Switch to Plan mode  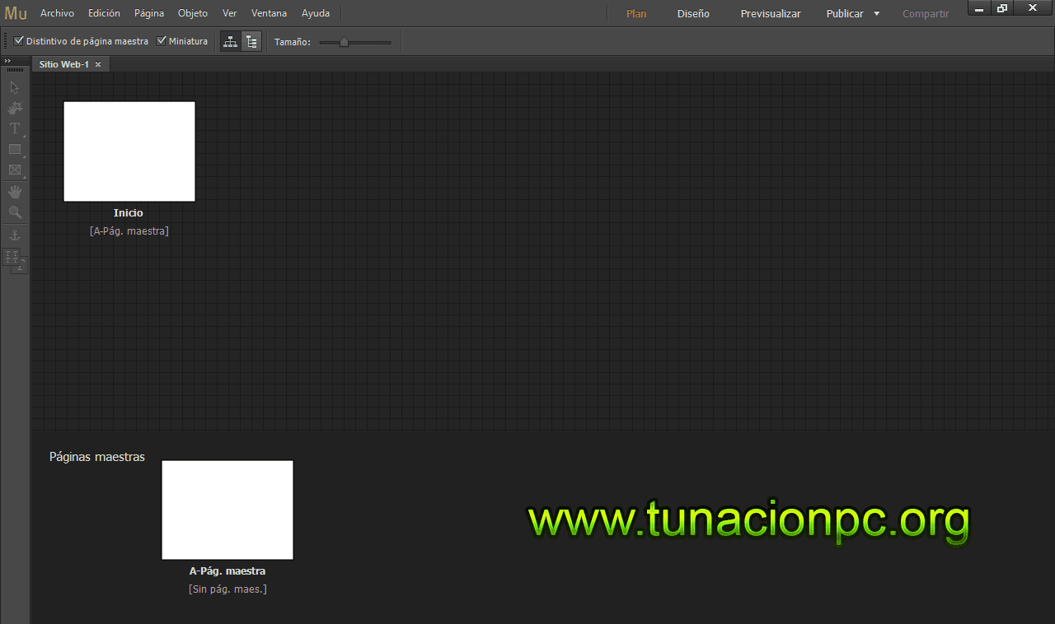(x=636, y=13)
